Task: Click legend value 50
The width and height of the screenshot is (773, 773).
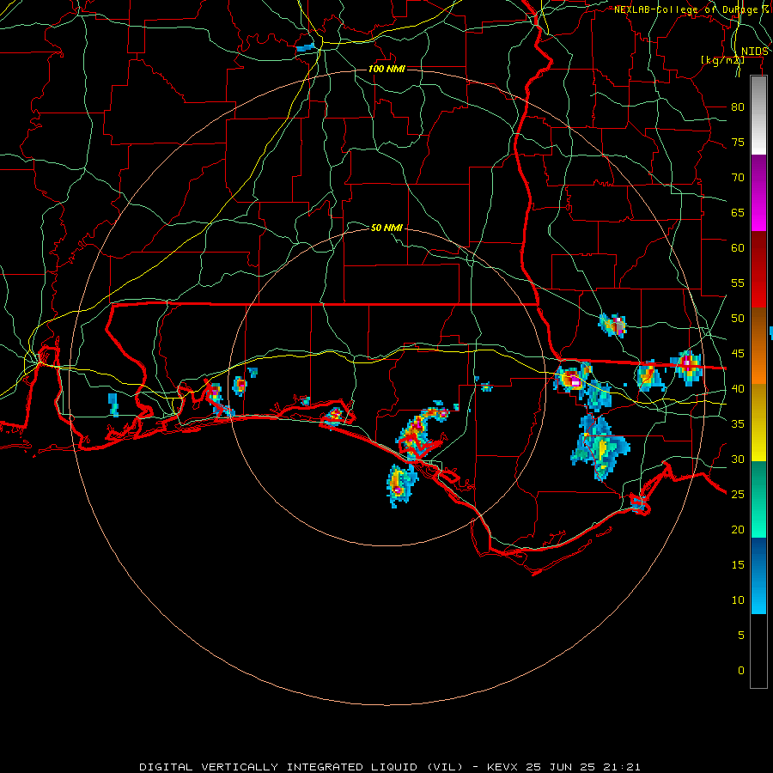Action: (738, 318)
